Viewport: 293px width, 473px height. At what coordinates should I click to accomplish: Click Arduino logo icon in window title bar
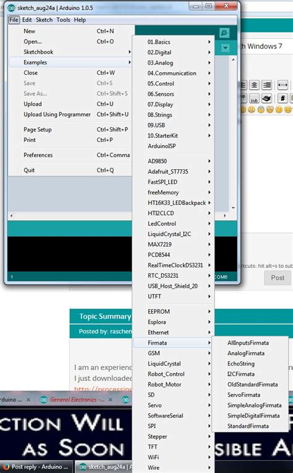pyautogui.click(x=12, y=8)
